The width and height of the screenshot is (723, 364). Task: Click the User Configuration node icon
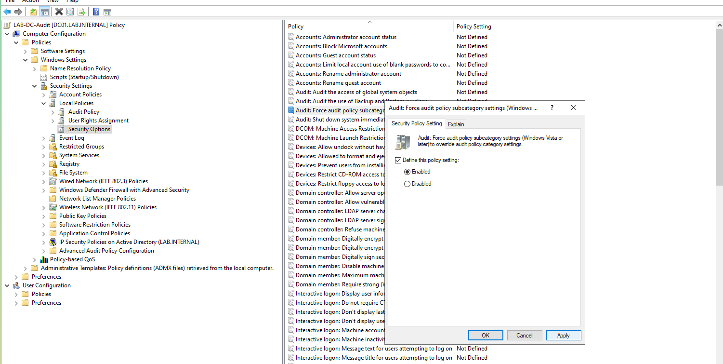click(16, 285)
